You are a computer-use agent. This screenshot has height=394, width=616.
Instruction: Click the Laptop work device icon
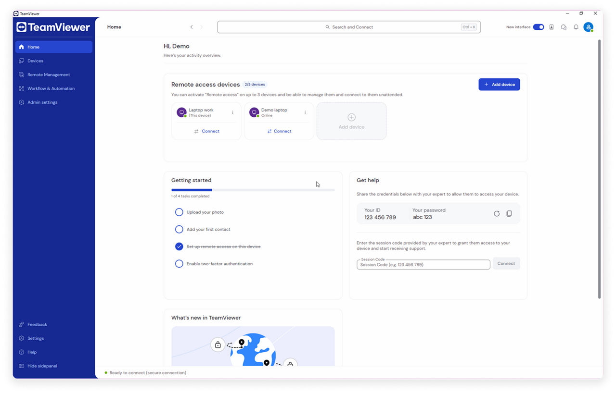181,112
